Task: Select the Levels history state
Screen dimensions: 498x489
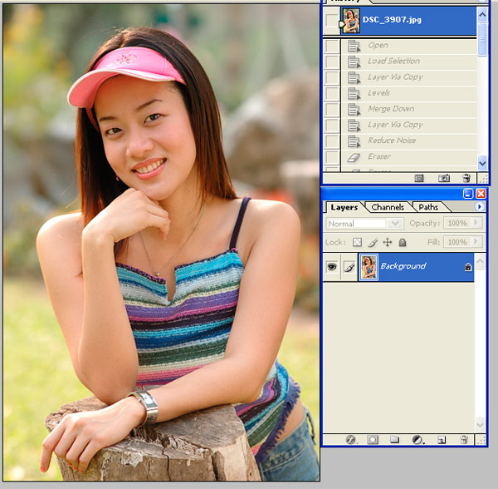Action: click(409, 93)
